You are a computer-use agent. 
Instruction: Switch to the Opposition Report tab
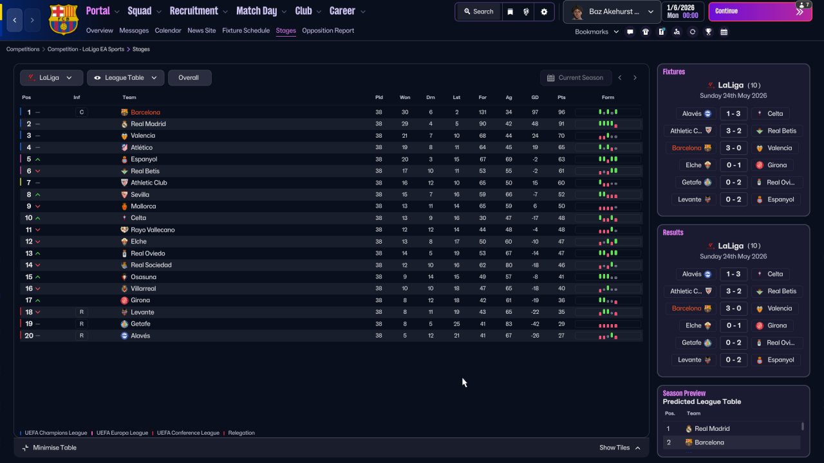click(x=328, y=30)
